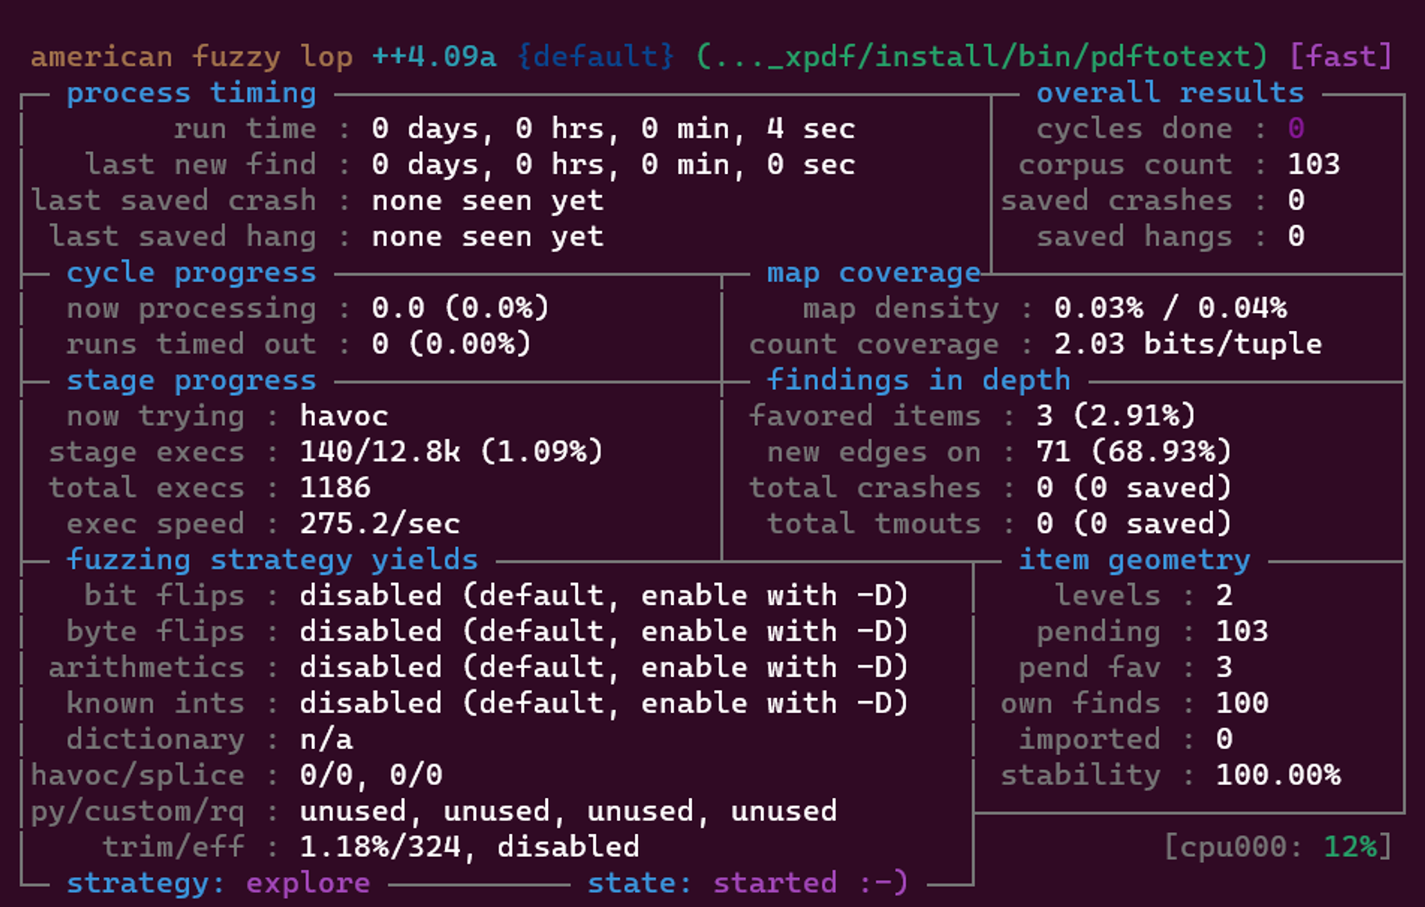The width and height of the screenshot is (1425, 907).
Task: Click the 'stage progress' section header
Action: click(x=192, y=380)
